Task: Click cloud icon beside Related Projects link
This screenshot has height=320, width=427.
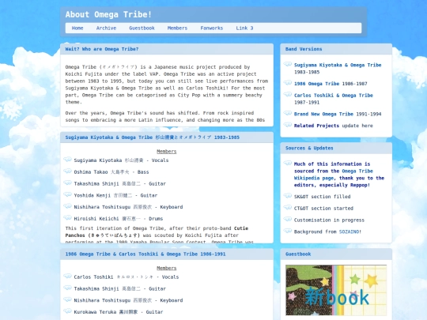Action: [288, 125]
